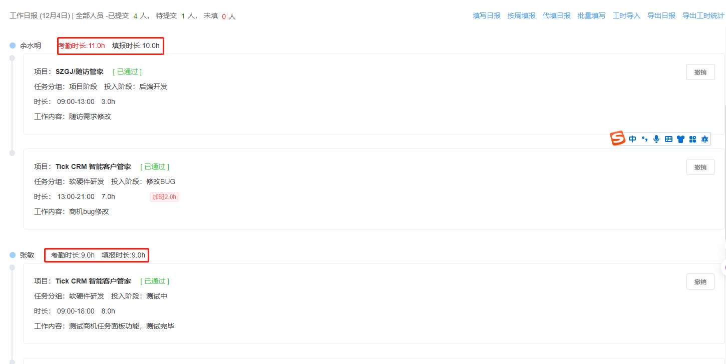Click the work content 随访需求修改
Image resolution: width=726 pixels, height=364 pixels.
tap(90, 116)
